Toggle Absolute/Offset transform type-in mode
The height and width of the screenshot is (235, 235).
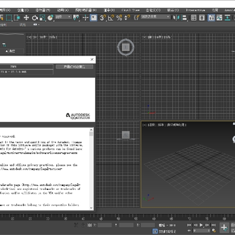[89, 225]
